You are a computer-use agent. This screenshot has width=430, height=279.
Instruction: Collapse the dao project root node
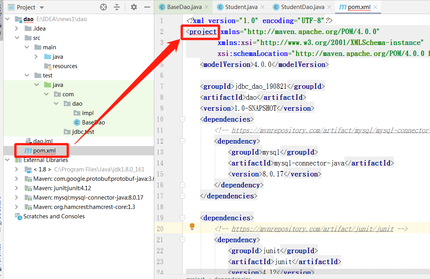pyautogui.click(x=7, y=19)
